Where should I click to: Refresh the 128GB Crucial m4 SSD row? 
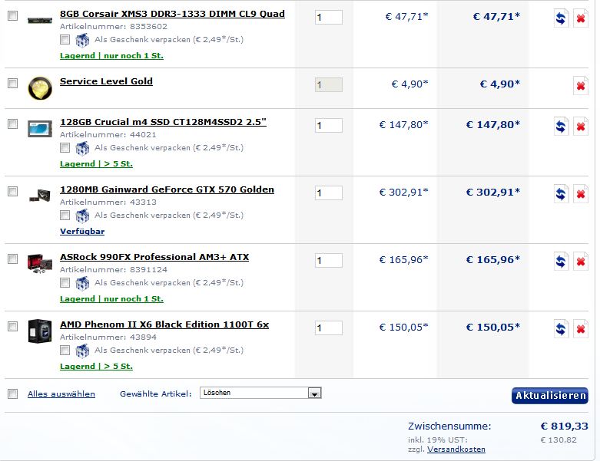561,126
